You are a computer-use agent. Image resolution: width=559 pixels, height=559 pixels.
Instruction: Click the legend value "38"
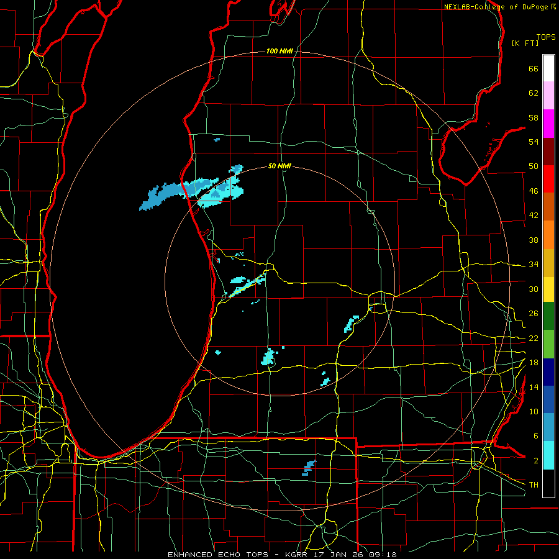point(534,240)
